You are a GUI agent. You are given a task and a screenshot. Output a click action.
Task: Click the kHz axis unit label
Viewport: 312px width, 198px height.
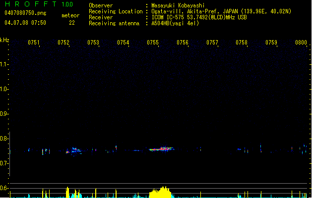click(x=4, y=40)
